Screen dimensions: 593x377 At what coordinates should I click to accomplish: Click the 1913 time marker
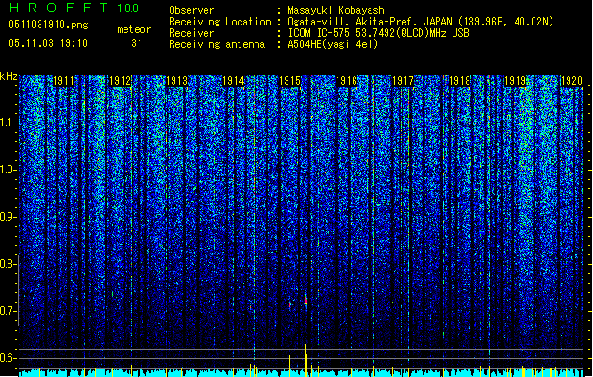(177, 81)
